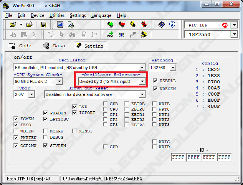Screen dimensions: 243x185
Task: Expand the Oscillator HS mode dropdown
Action: click(x=142, y=68)
